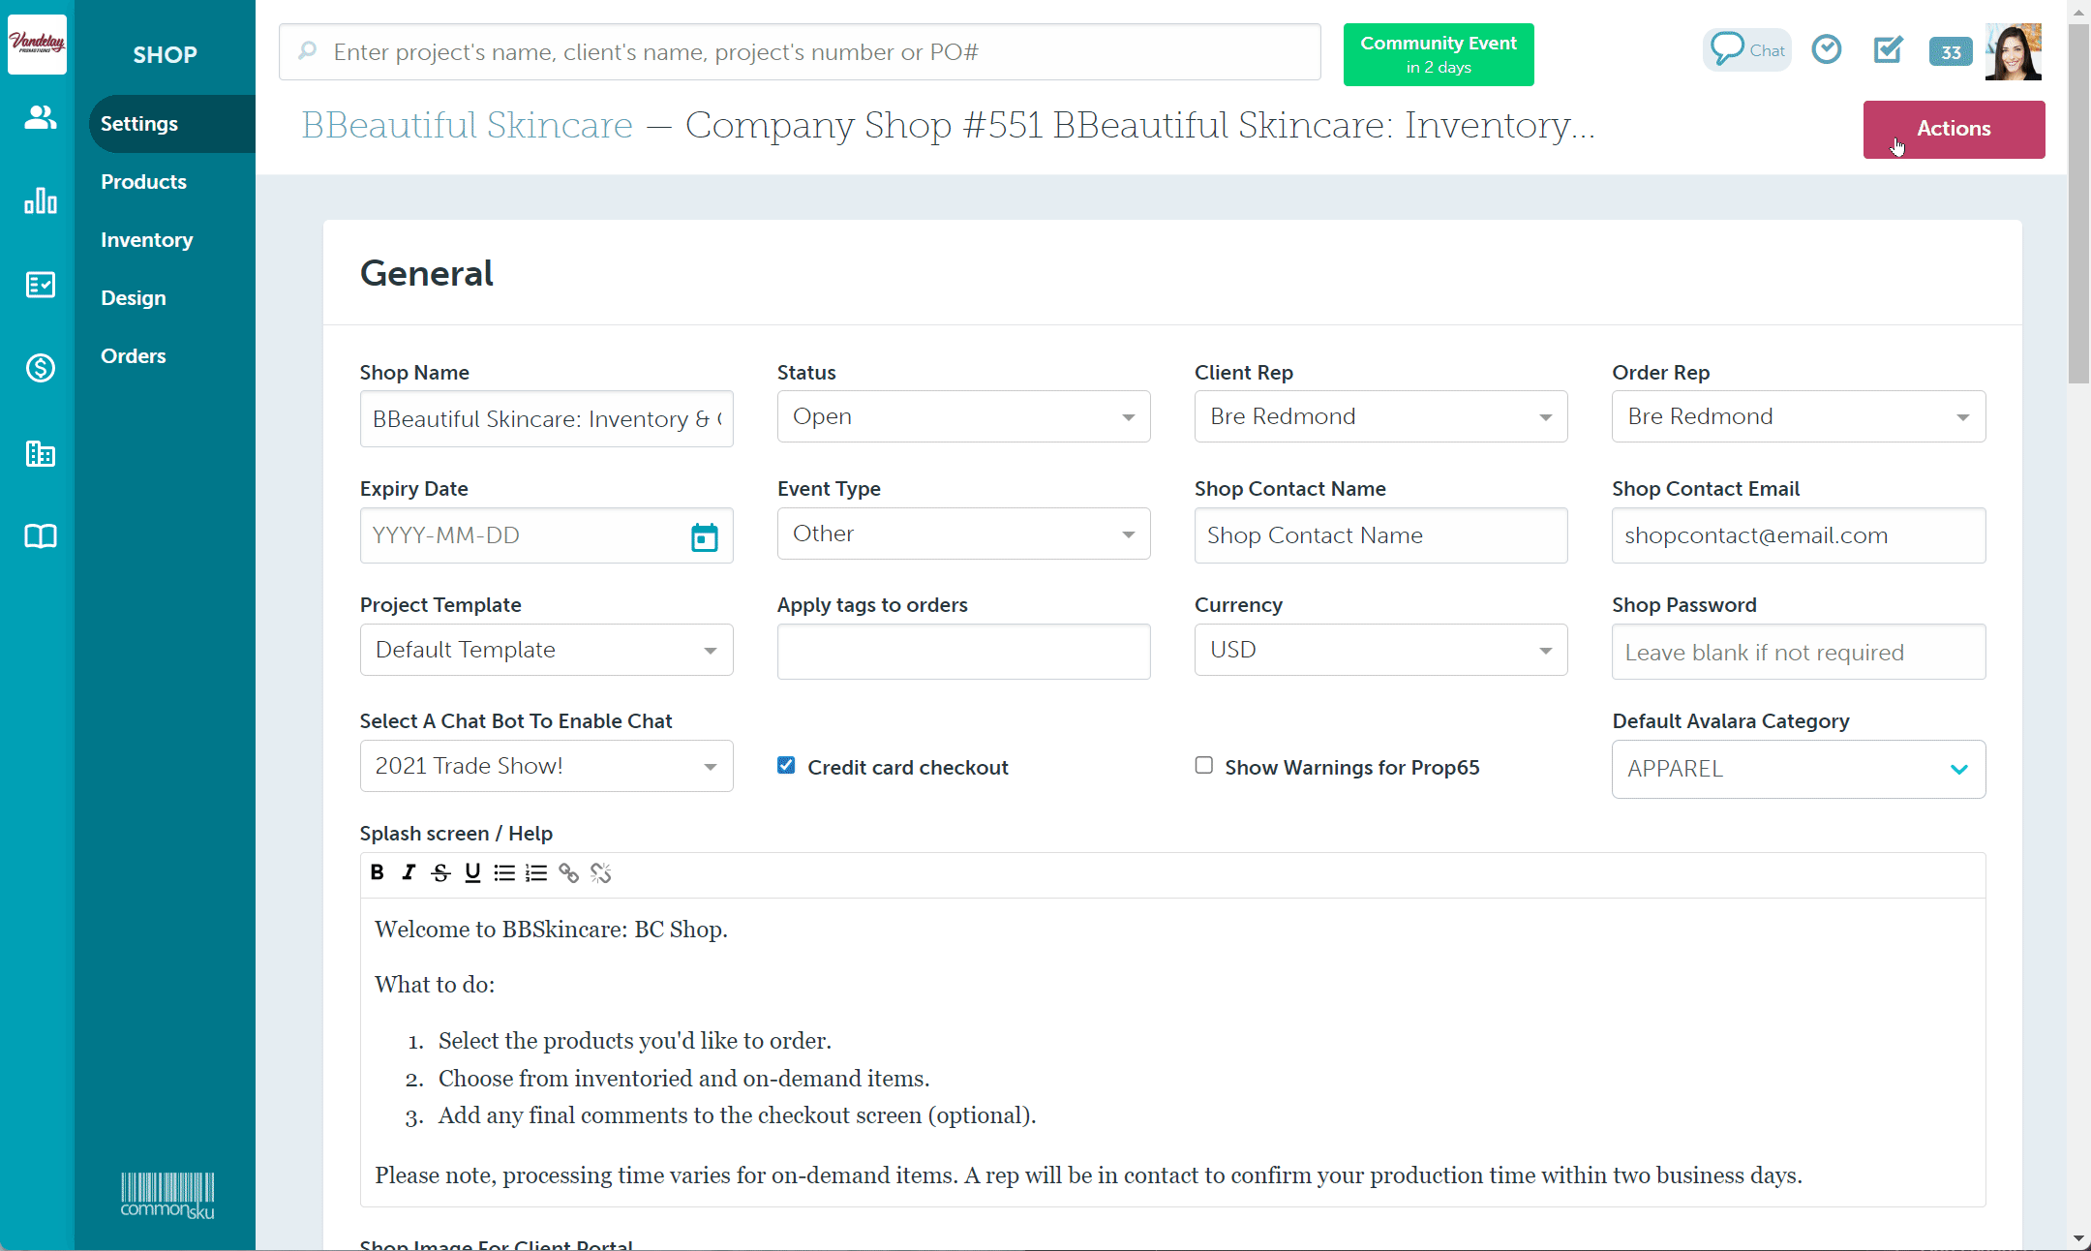The height and width of the screenshot is (1251, 2091).
Task: Insert link in splash screen editor
Action: point(568,873)
